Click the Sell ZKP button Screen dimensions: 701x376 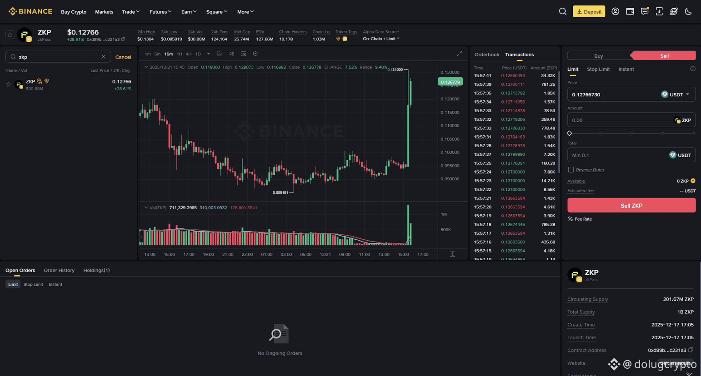click(x=631, y=205)
